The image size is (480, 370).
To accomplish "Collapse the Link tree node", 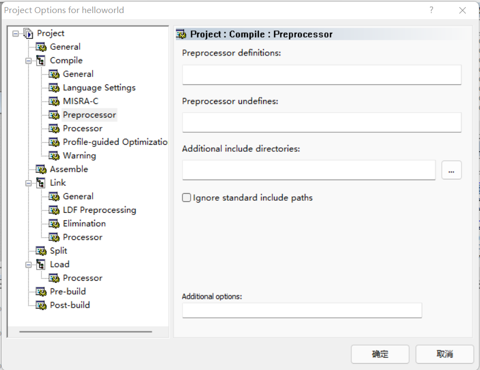I will (28, 183).
